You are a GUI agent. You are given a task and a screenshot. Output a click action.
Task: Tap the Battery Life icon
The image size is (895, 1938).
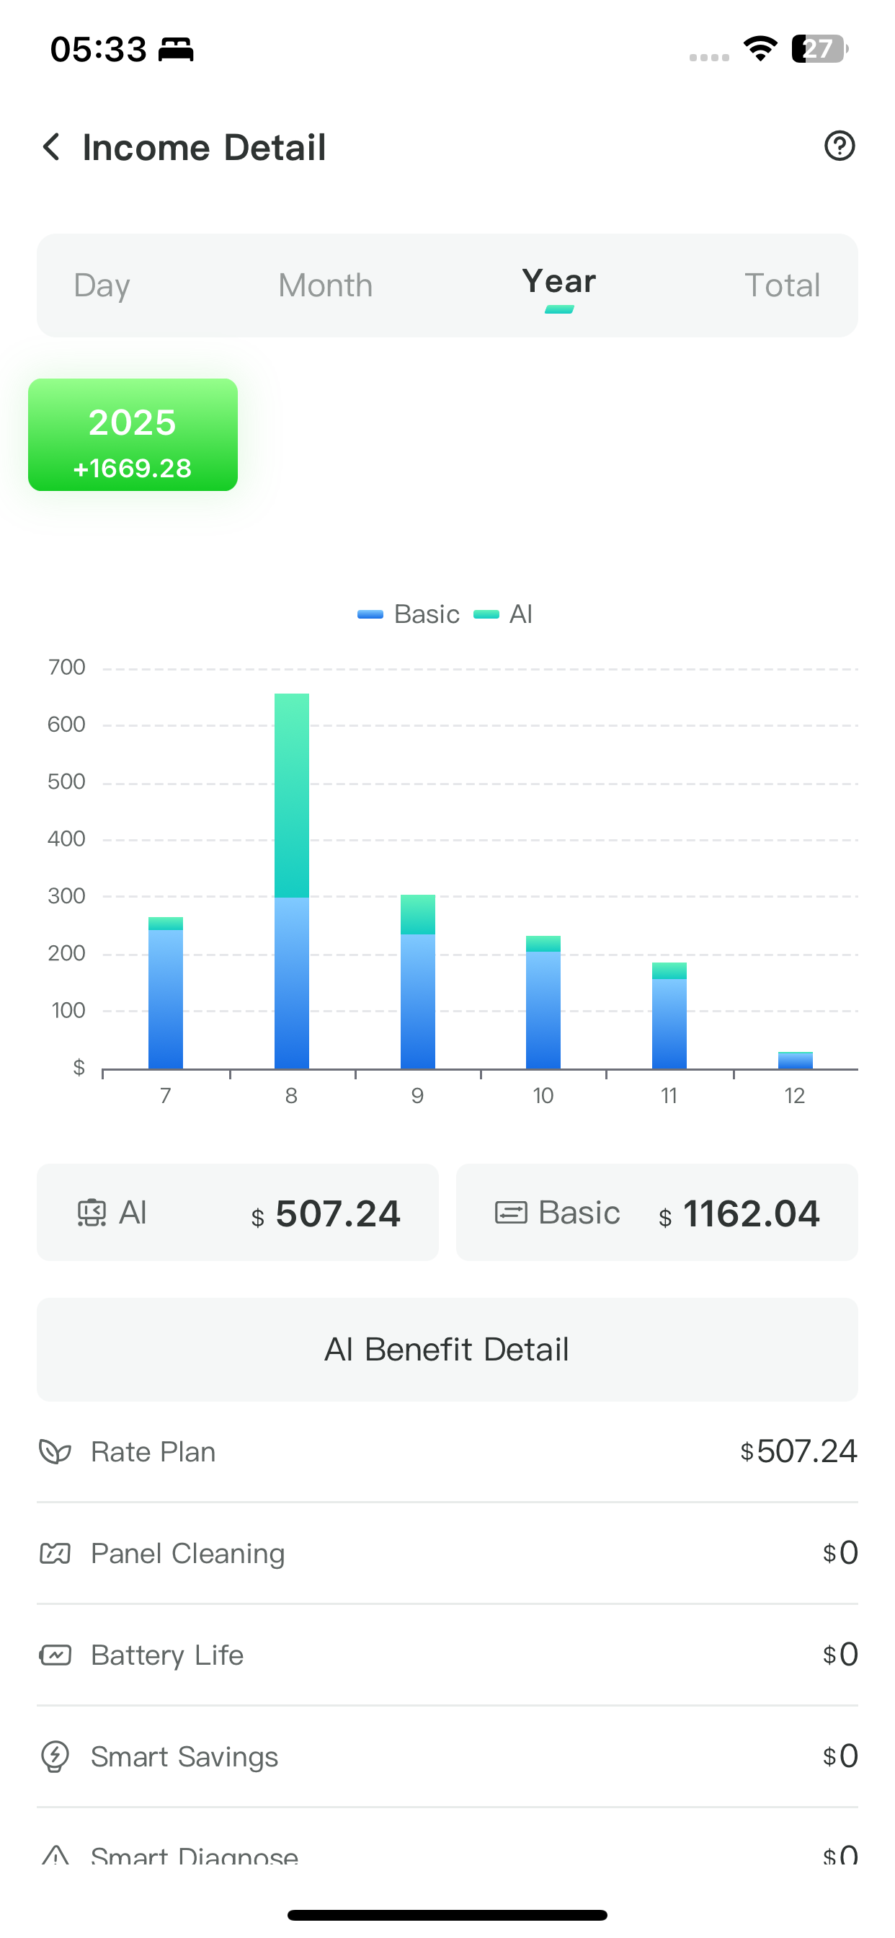(x=55, y=1655)
